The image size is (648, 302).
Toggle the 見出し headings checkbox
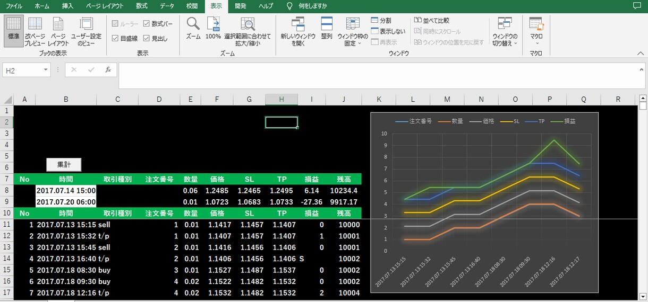(x=155, y=38)
